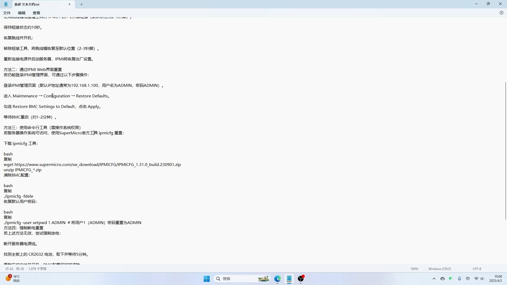This screenshot has height=285, width=507.
Task: Click the setpwd 1 ADMIN command line
Action: [x=72, y=223]
